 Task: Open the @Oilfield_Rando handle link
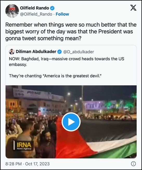(x=36, y=14)
